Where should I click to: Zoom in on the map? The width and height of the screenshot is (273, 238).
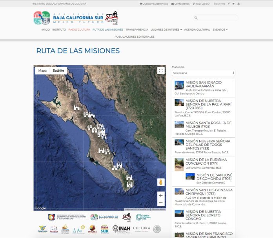161,195
